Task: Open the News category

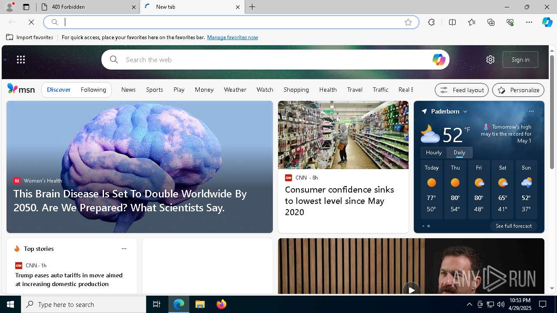Action: [128, 90]
